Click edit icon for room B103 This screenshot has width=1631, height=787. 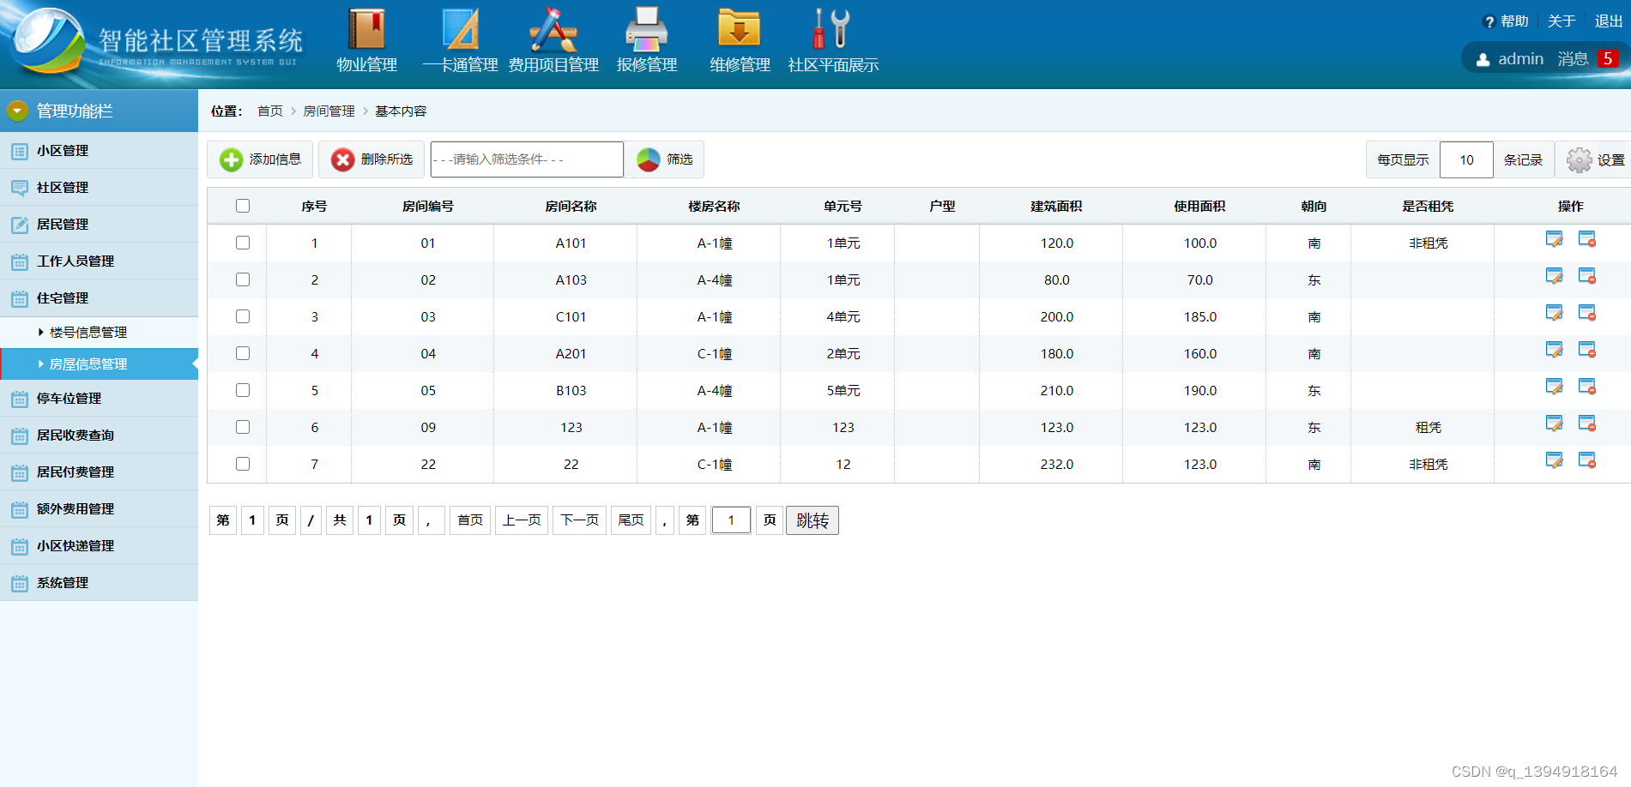1554,387
